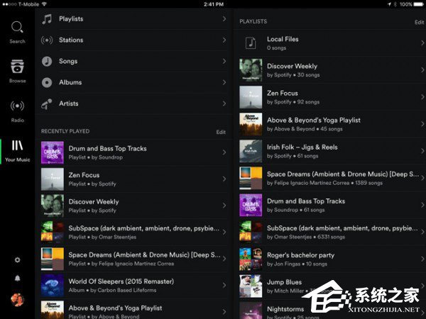Open the Radio icon in sidebar
This screenshot has height=319, width=426.
point(17,106)
